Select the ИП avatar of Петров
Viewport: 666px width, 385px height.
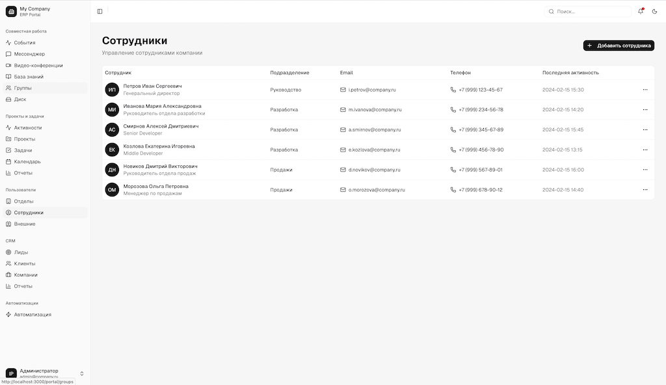112,90
